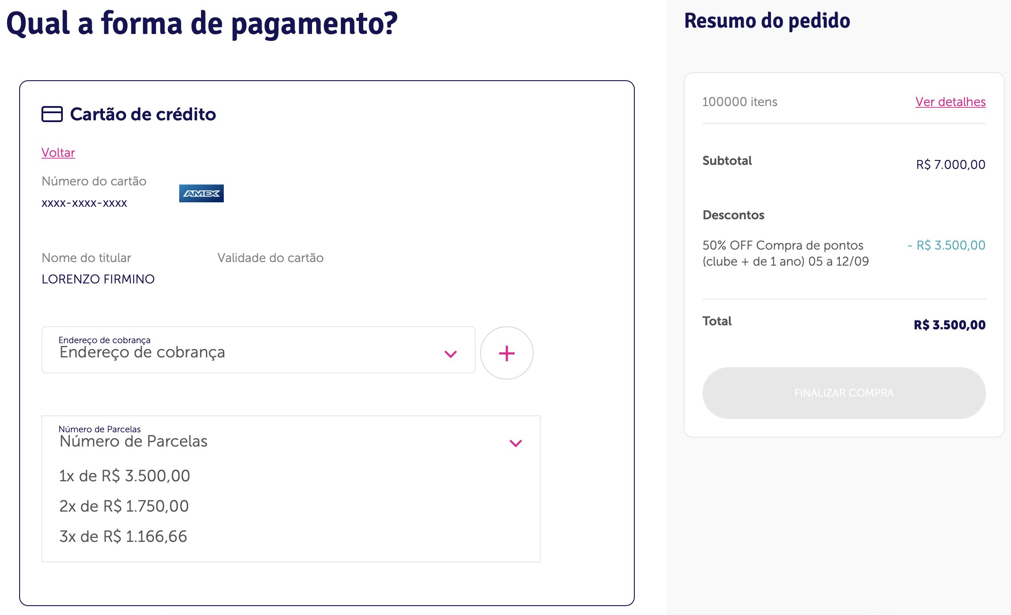1011x615 pixels.
Task: Open the Endereço de cobrança dropdown field
Action: coord(259,350)
